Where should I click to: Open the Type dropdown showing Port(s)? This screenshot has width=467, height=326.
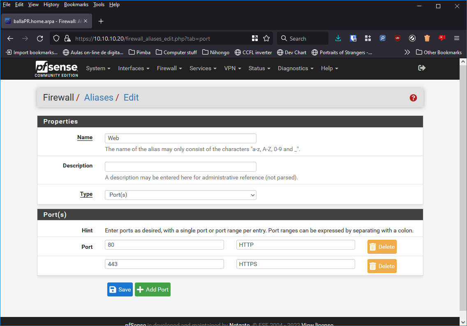pos(180,195)
